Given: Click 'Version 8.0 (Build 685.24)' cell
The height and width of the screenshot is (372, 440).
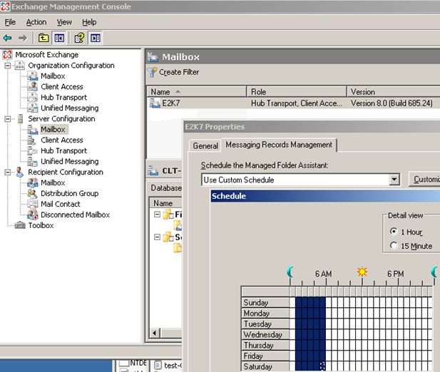Looking at the screenshot, I should (392, 103).
